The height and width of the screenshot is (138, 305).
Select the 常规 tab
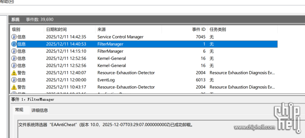19,110
